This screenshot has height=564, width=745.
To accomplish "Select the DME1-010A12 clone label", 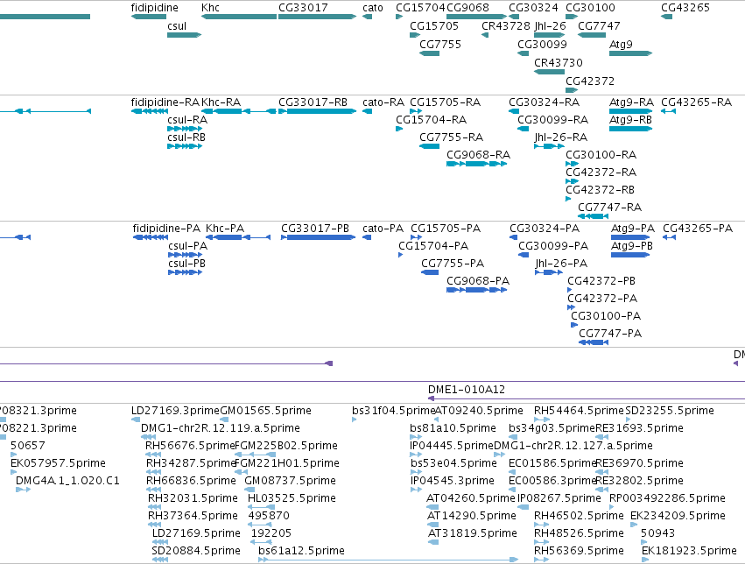I will [466, 390].
